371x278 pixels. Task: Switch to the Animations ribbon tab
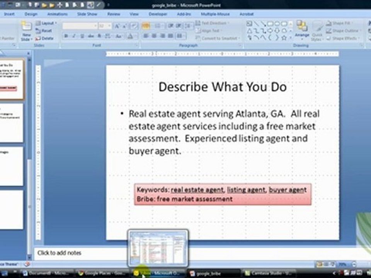coord(57,14)
